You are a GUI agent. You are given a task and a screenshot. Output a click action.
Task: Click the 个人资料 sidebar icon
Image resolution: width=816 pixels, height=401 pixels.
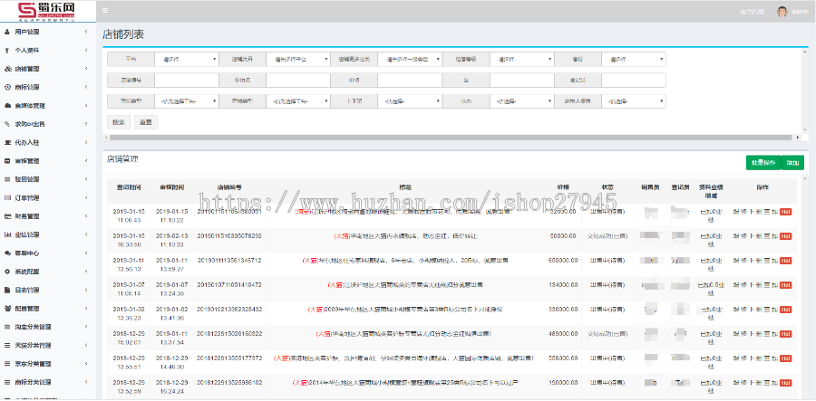click(7, 51)
